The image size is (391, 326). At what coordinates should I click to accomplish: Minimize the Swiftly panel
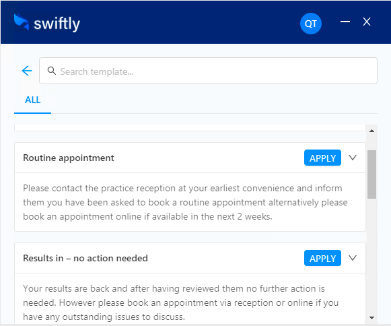point(345,22)
